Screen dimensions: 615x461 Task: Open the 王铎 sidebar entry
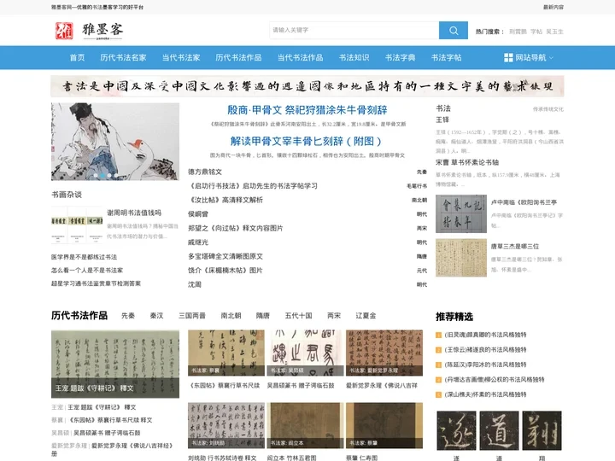(x=442, y=120)
